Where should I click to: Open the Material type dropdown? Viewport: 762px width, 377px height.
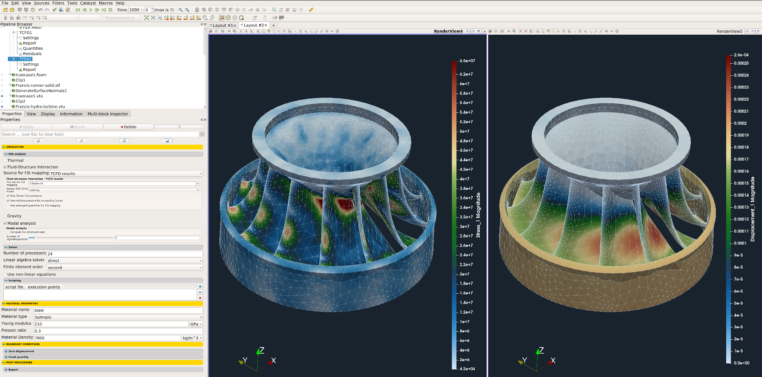(118, 317)
